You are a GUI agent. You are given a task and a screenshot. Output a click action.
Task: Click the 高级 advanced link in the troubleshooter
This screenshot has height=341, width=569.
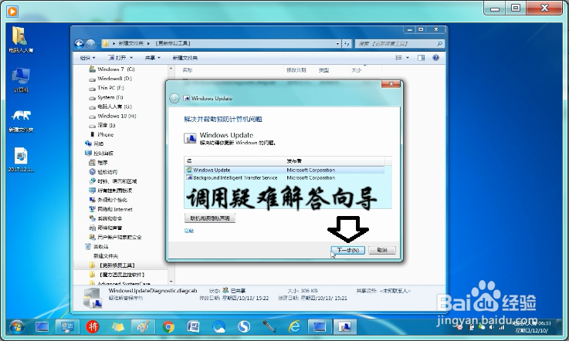pyautogui.click(x=189, y=231)
